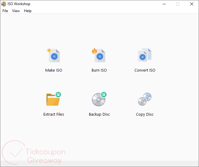
Task: Choose the Copy Disc double-disc icon
Action: point(145,99)
